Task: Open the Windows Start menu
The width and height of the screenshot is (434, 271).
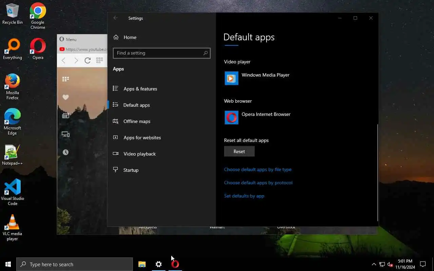Action: coord(8,264)
